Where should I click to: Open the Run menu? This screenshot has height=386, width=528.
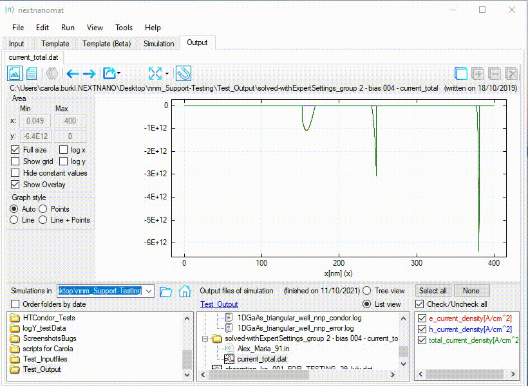pyautogui.click(x=68, y=28)
